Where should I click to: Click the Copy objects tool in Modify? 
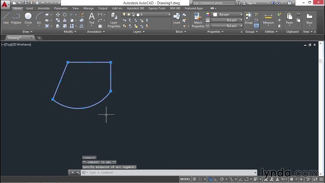tap(58, 20)
